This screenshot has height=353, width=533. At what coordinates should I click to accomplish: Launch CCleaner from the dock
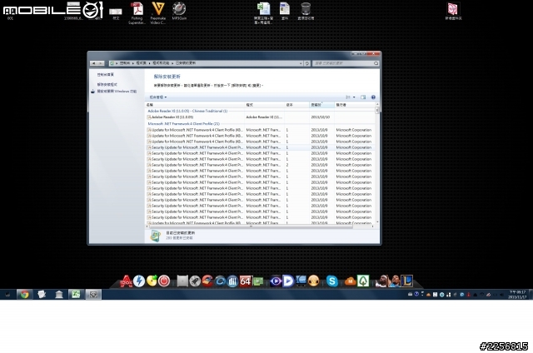pos(207,281)
